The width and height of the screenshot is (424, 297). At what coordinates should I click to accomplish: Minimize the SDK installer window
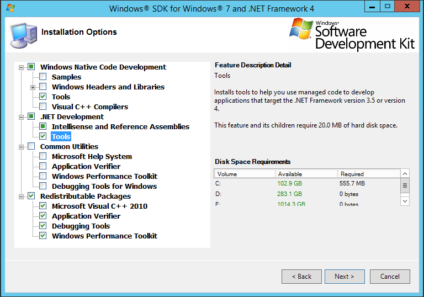tap(372, 6)
